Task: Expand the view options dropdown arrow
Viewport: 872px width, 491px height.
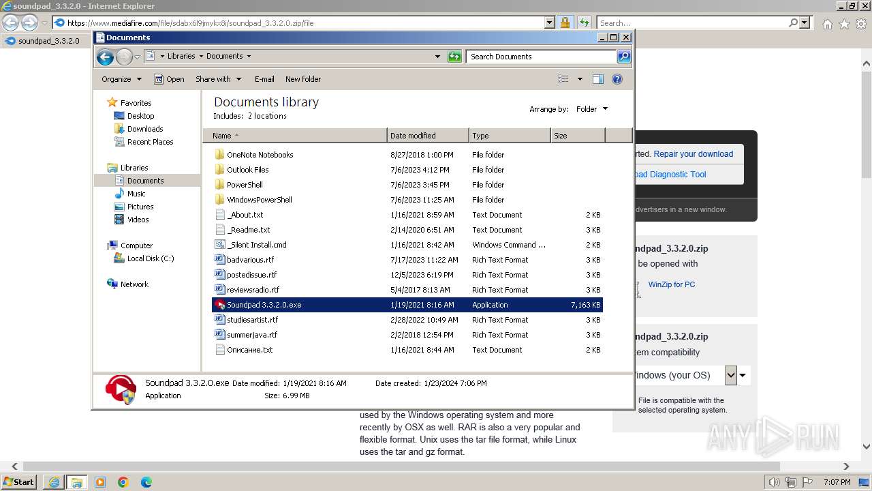Action: [580, 79]
